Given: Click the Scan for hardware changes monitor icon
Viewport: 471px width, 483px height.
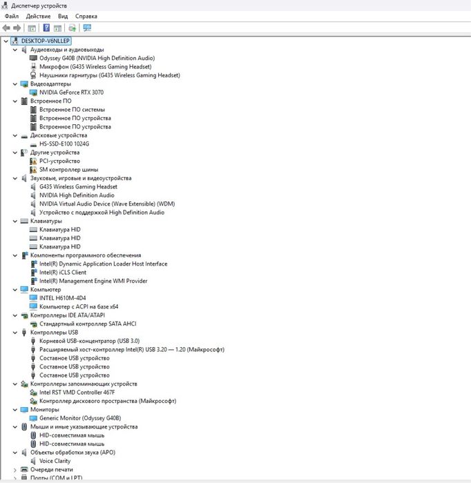Looking at the screenshot, I should point(87,28).
